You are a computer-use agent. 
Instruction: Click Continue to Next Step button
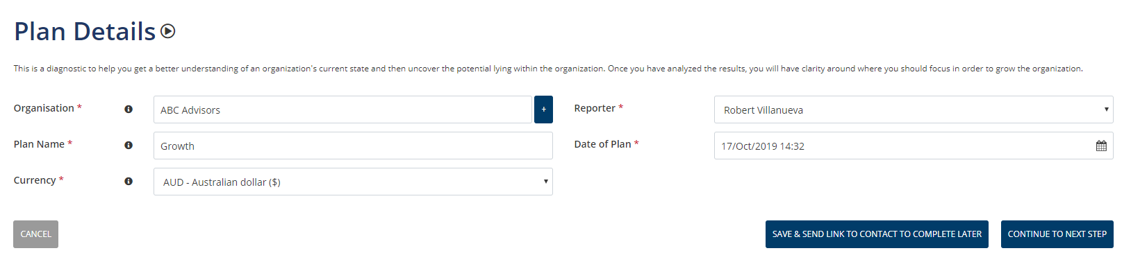[x=1057, y=234]
